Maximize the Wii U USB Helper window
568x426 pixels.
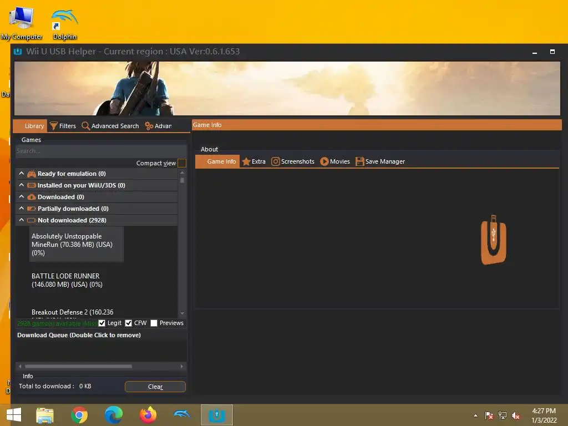(552, 52)
